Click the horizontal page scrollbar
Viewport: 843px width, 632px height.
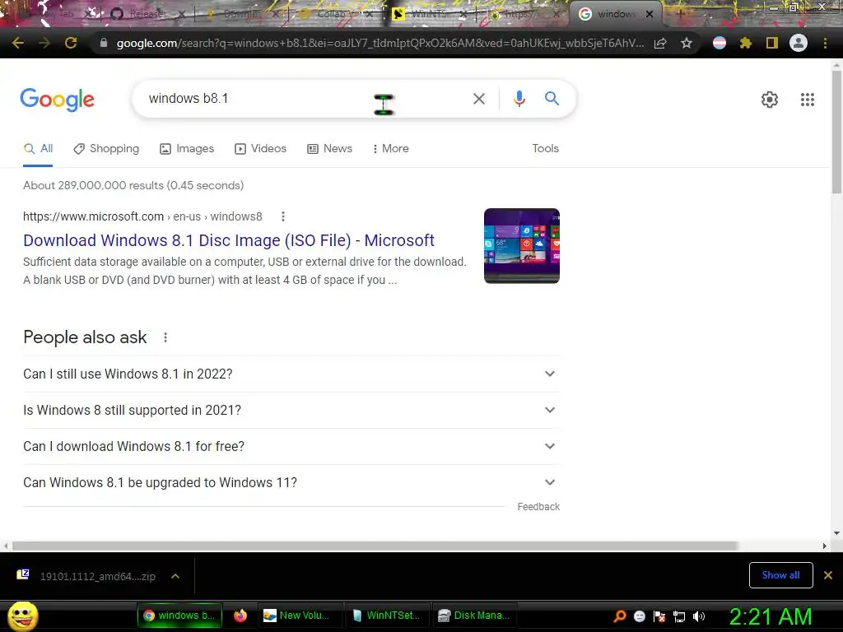(x=375, y=546)
